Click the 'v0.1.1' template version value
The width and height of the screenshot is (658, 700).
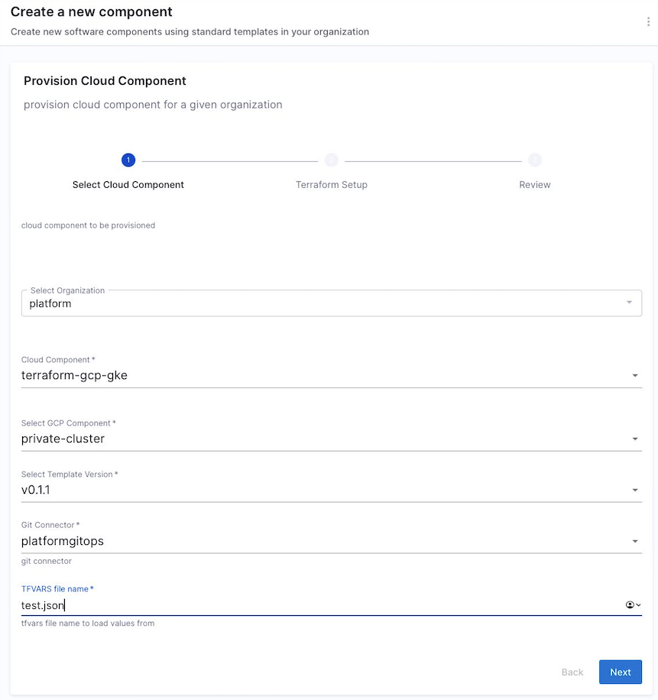(x=36, y=490)
